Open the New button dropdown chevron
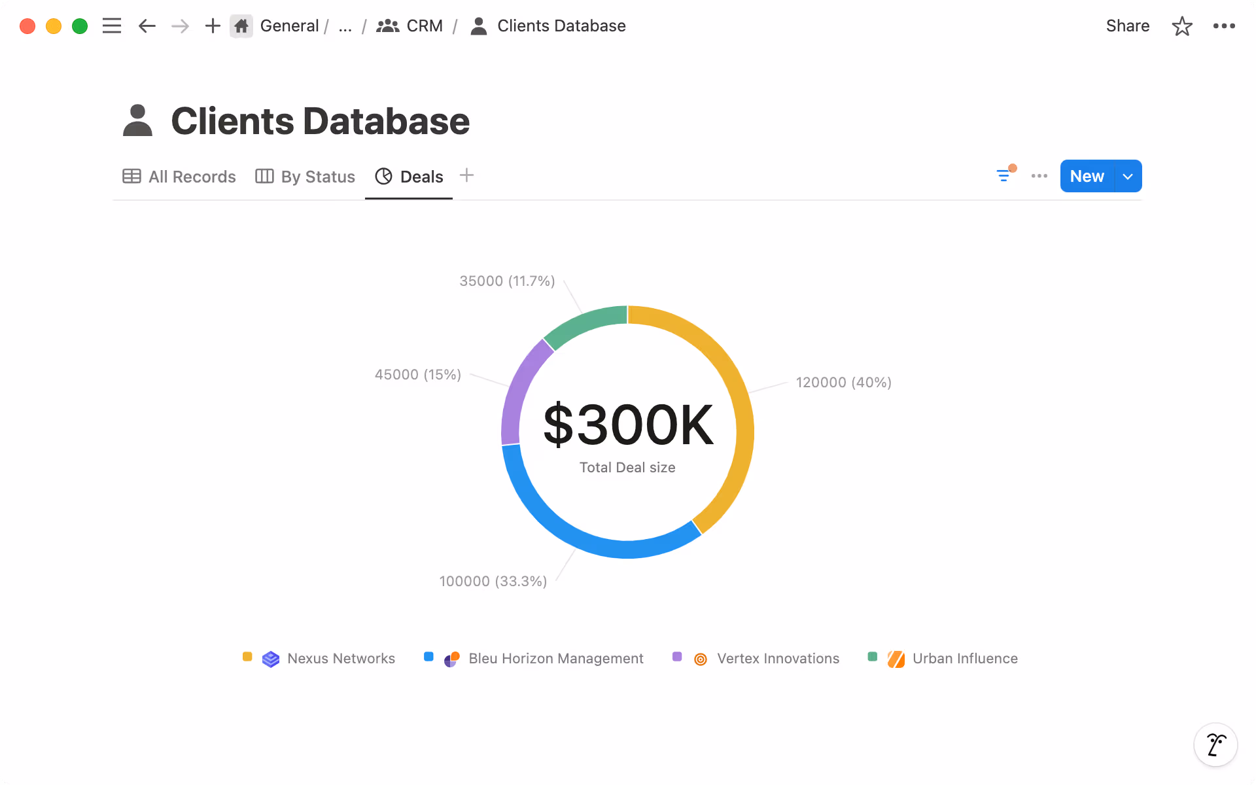Viewport: 1256px width, 785px height. tap(1127, 176)
